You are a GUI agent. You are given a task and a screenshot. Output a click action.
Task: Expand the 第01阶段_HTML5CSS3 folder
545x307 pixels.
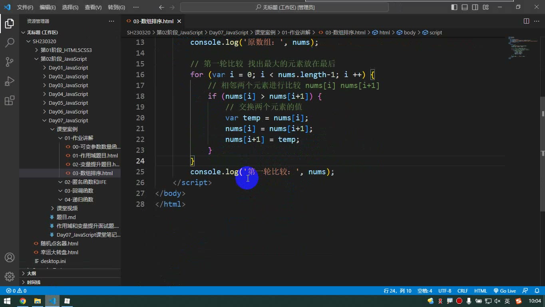point(66,50)
